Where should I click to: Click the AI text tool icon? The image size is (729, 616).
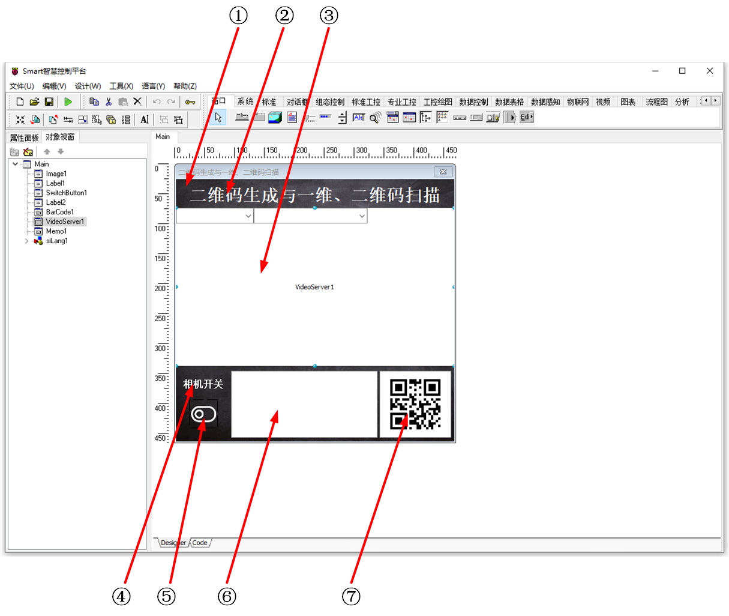pyautogui.click(x=145, y=119)
